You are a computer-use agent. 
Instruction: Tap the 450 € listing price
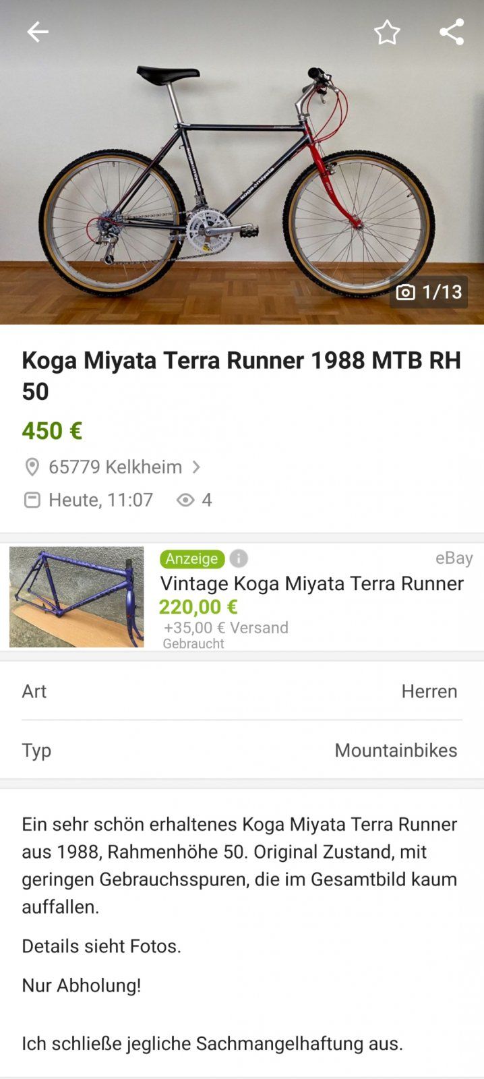tap(52, 431)
